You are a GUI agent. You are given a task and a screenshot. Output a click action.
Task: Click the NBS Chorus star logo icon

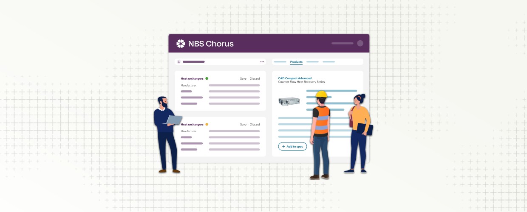point(181,44)
